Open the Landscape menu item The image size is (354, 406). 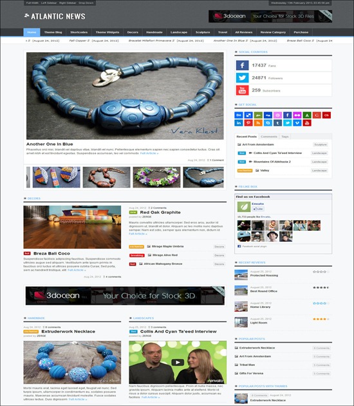tap(179, 32)
